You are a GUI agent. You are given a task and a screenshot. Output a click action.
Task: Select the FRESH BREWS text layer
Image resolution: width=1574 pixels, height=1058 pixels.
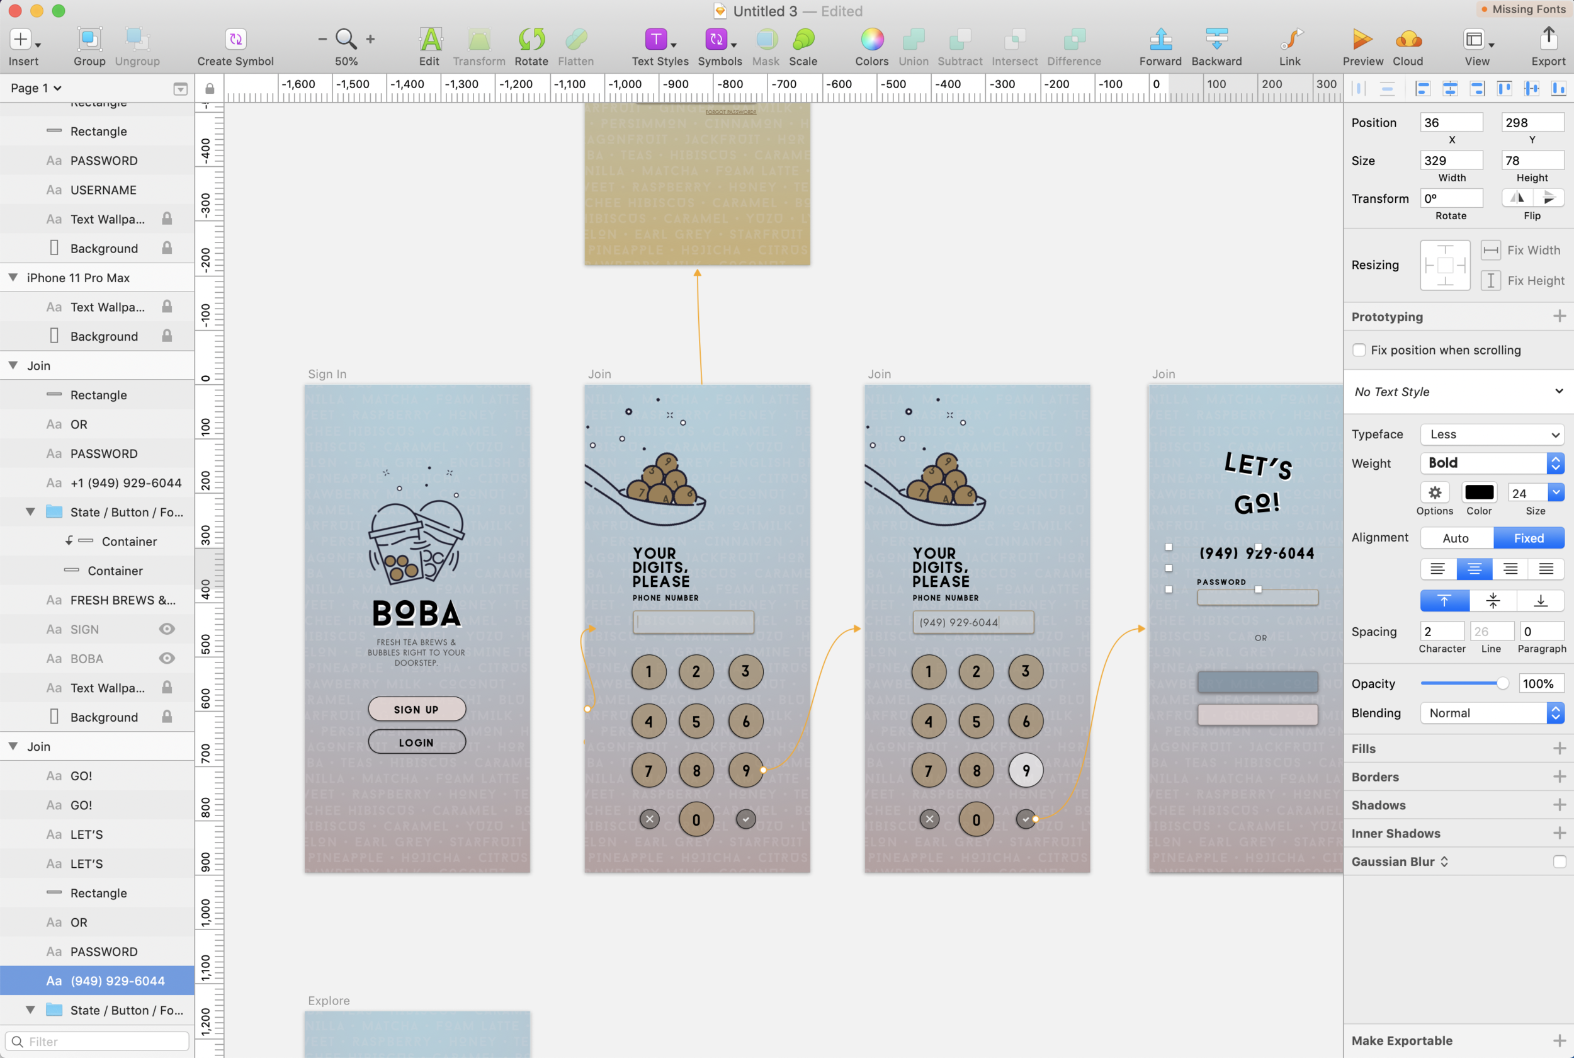[x=97, y=600]
